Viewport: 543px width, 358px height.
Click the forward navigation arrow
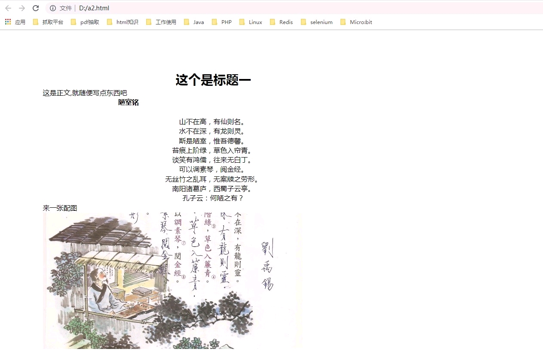22,8
